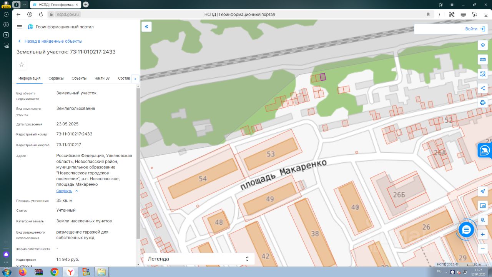This screenshot has width=492, height=277.
Task: Select the map ruler measurement tool
Action: [x=483, y=59]
